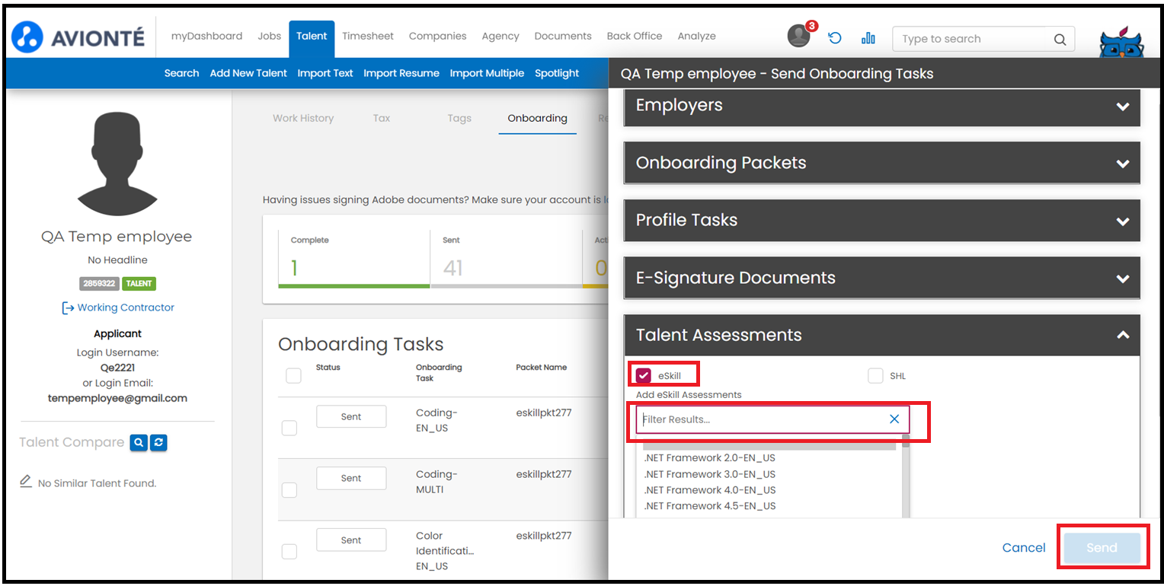Open the Back Office menu

point(635,36)
